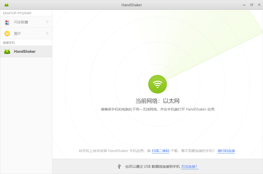
Task: Click the item count next to 图片
Action: 47,33
